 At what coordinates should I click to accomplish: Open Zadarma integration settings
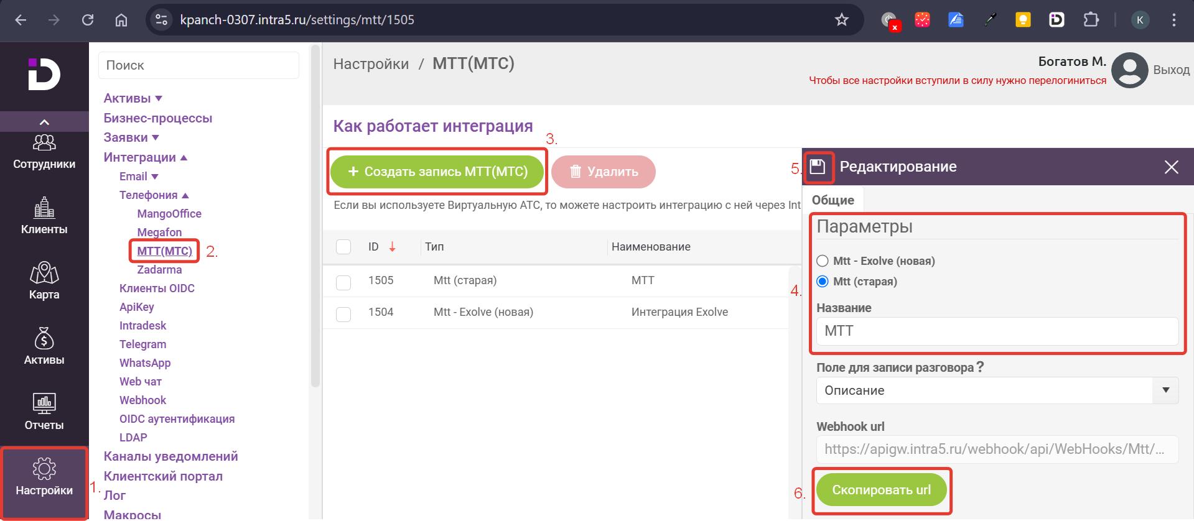click(159, 270)
